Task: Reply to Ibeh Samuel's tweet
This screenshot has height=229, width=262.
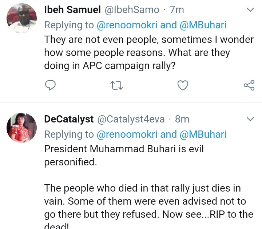Action: (50, 85)
